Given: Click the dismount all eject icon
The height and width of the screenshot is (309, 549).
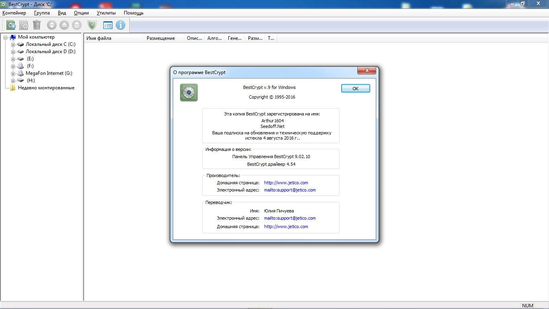Looking at the screenshot, I should point(76,25).
